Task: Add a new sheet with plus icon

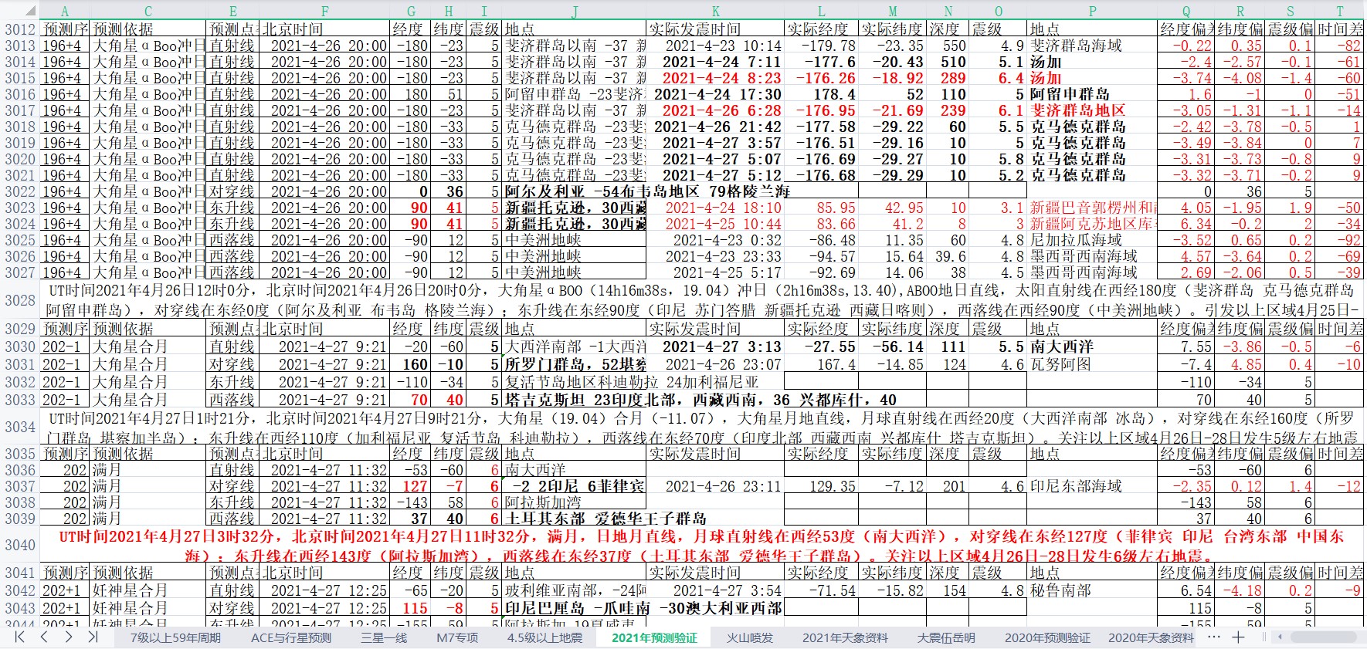Action: click(1238, 637)
